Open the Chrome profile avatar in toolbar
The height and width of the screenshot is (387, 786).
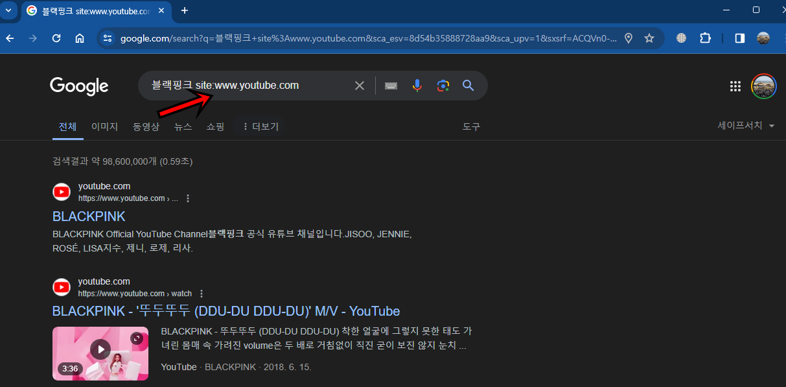click(763, 38)
